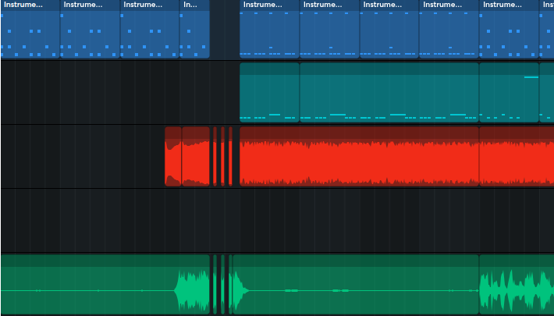This screenshot has width=554, height=316.
Task: Select the teal clip containing the high note
Action: [509, 92]
